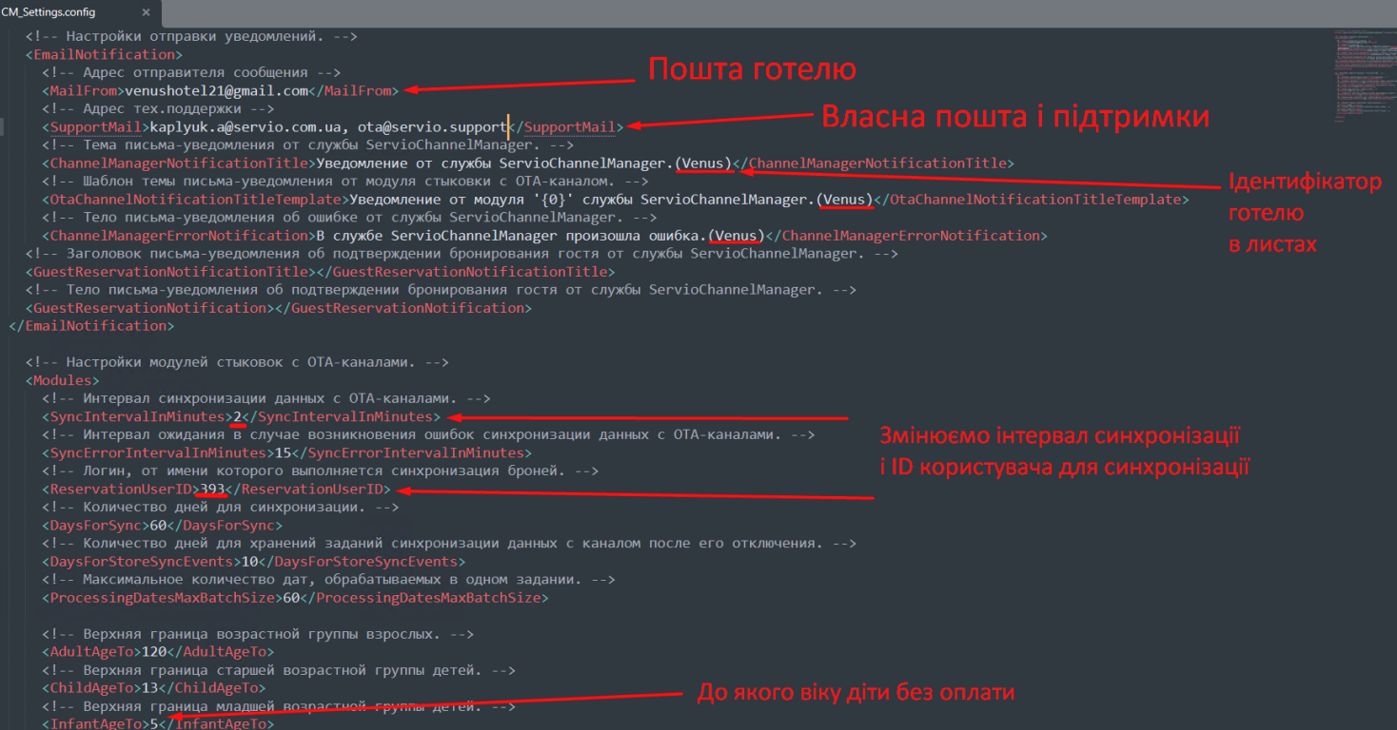The width and height of the screenshot is (1397, 730).
Task: Click the empty tab bar area
Action: [761, 12]
